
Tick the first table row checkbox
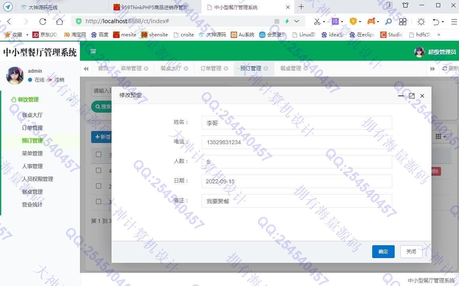coord(99,170)
